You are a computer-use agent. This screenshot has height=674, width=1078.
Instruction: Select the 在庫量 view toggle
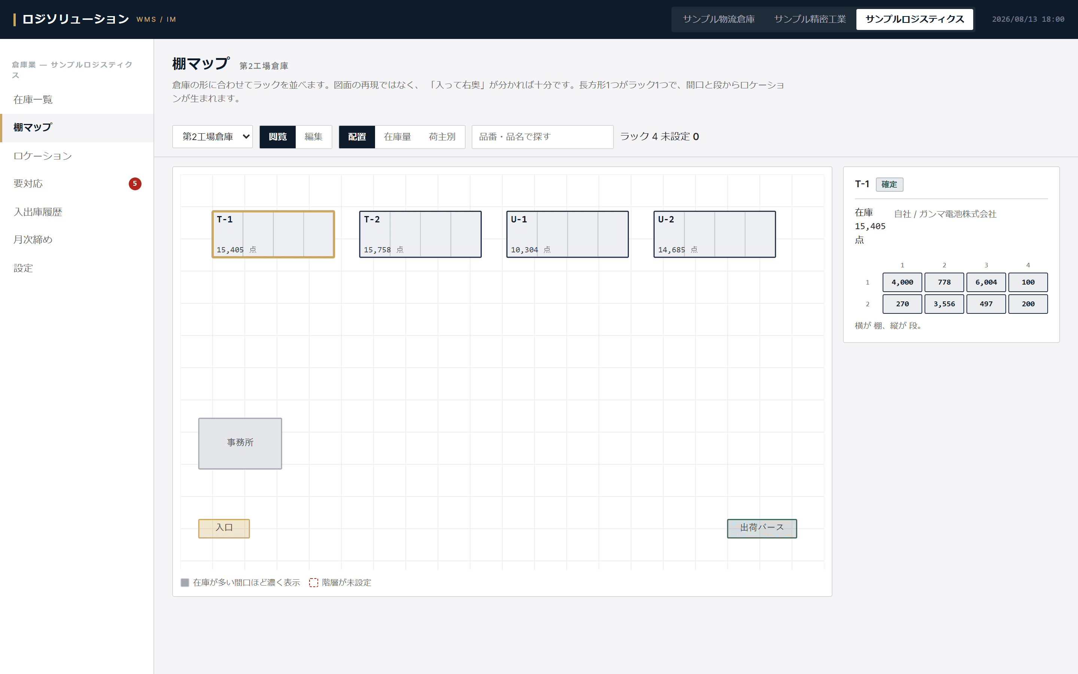(x=398, y=137)
